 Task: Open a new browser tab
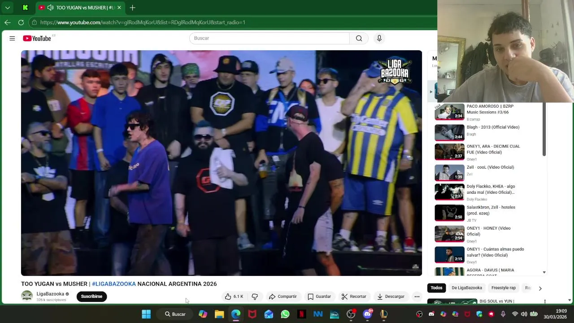pyautogui.click(x=132, y=8)
